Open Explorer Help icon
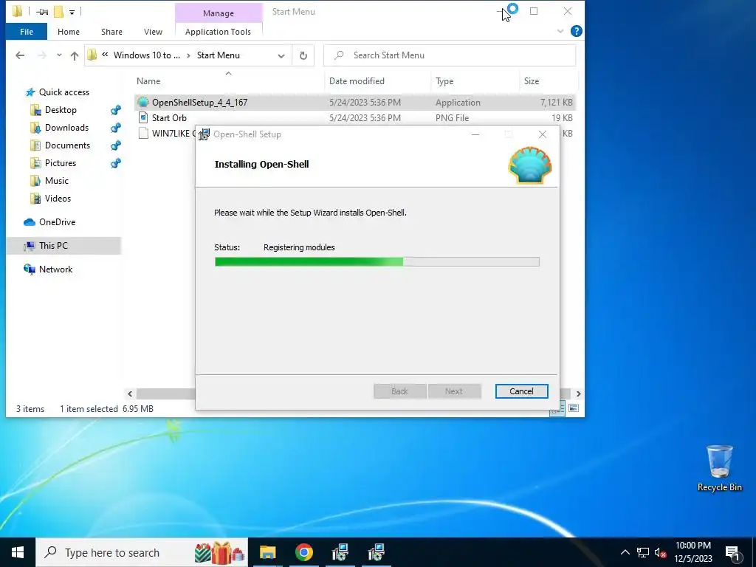This screenshot has width=756, height=567. (x=576, y=31)
